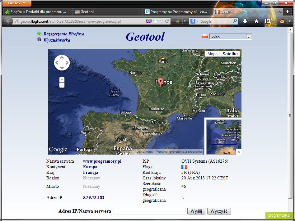The height and width of the screenshot is (221, 295).
Task: Zoom in on the map with plus button
Action: (x=62, y=80)
